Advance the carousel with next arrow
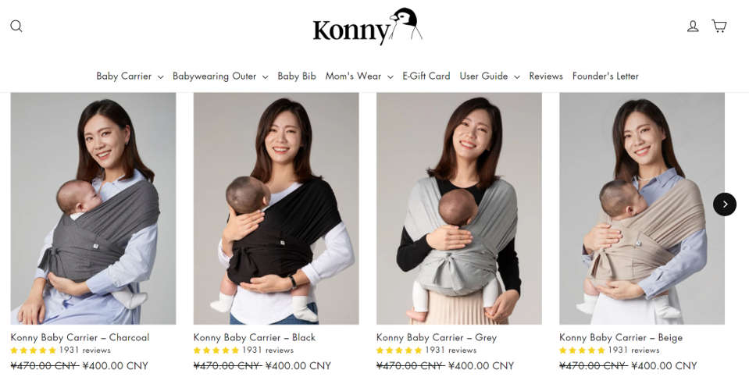Viewport: 749px width, 377px height. [725, 205]
